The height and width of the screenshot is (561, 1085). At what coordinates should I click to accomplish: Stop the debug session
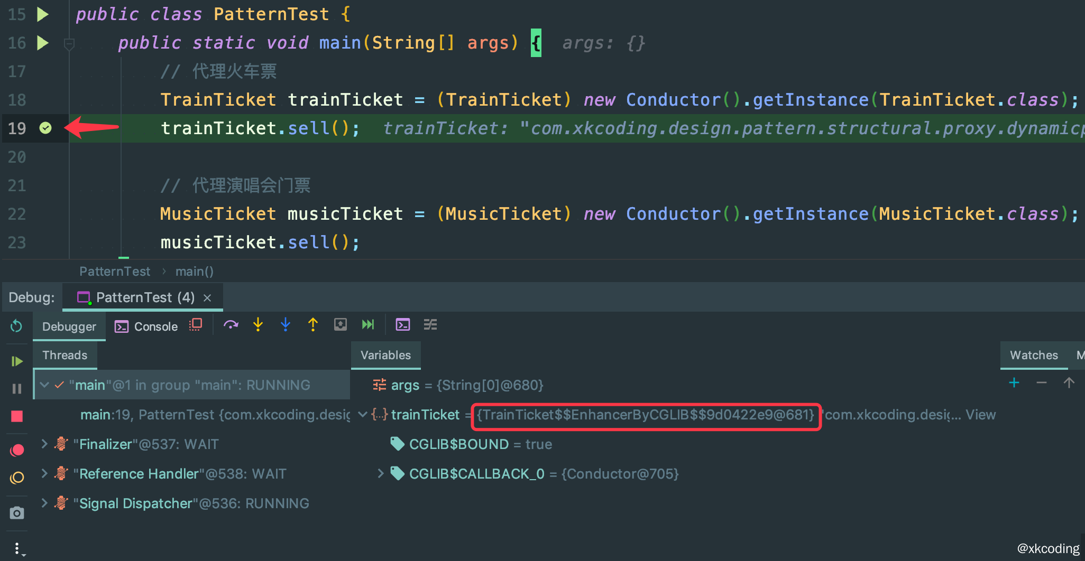click(17, 417)
